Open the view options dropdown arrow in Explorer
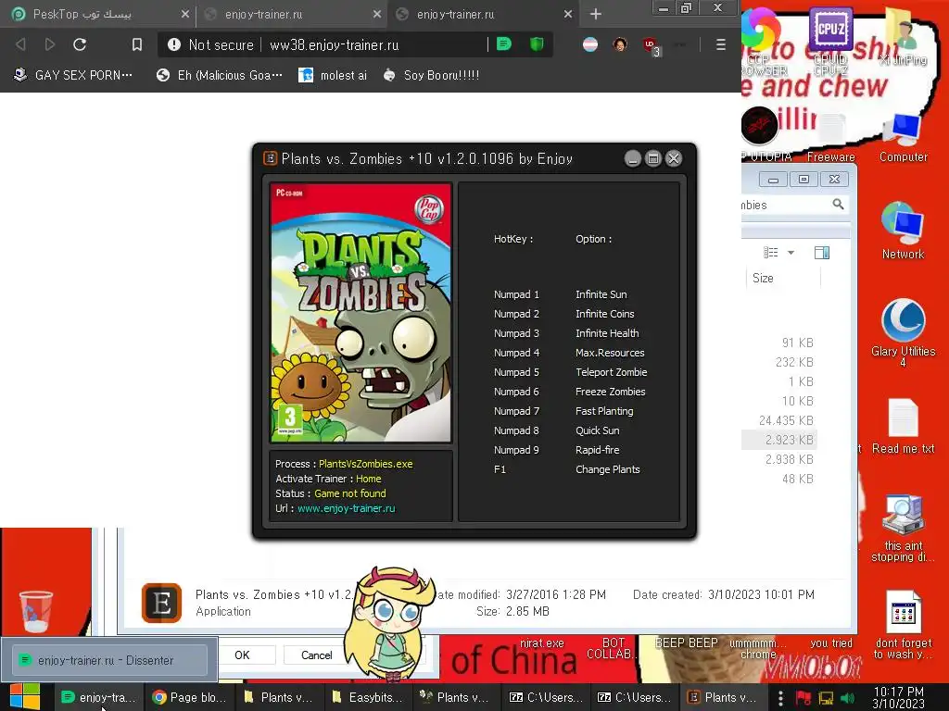Screen dimensions: 949x711 pos(791,253)
